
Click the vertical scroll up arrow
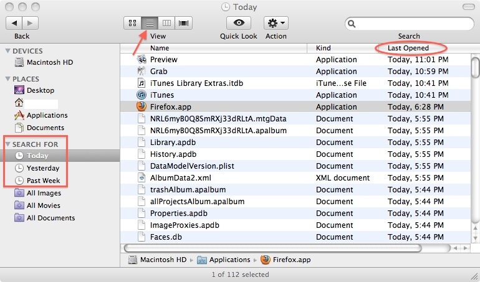point(475,228)
